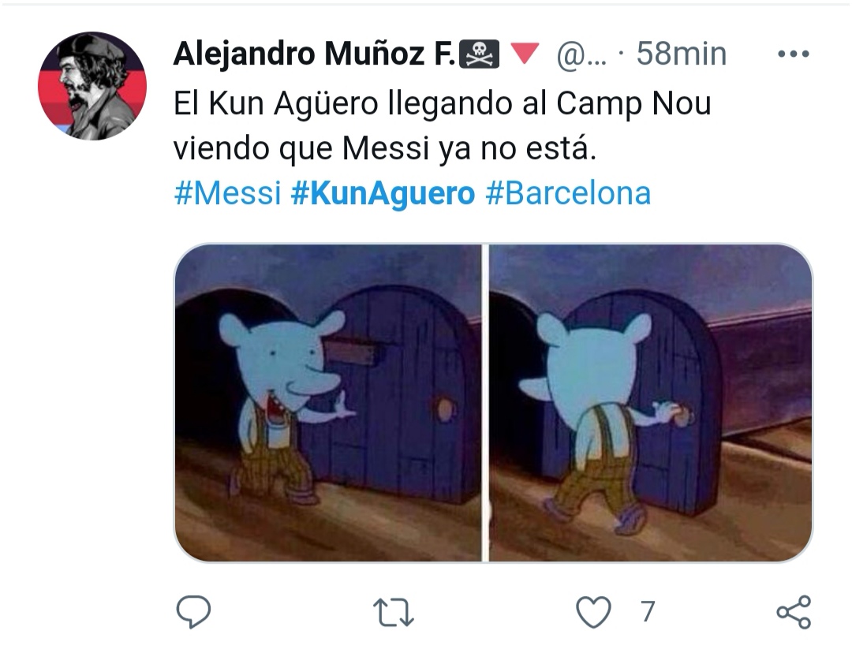Click the 58min timestamp
This screenshot has height=649, width=852.
point(682,54)
